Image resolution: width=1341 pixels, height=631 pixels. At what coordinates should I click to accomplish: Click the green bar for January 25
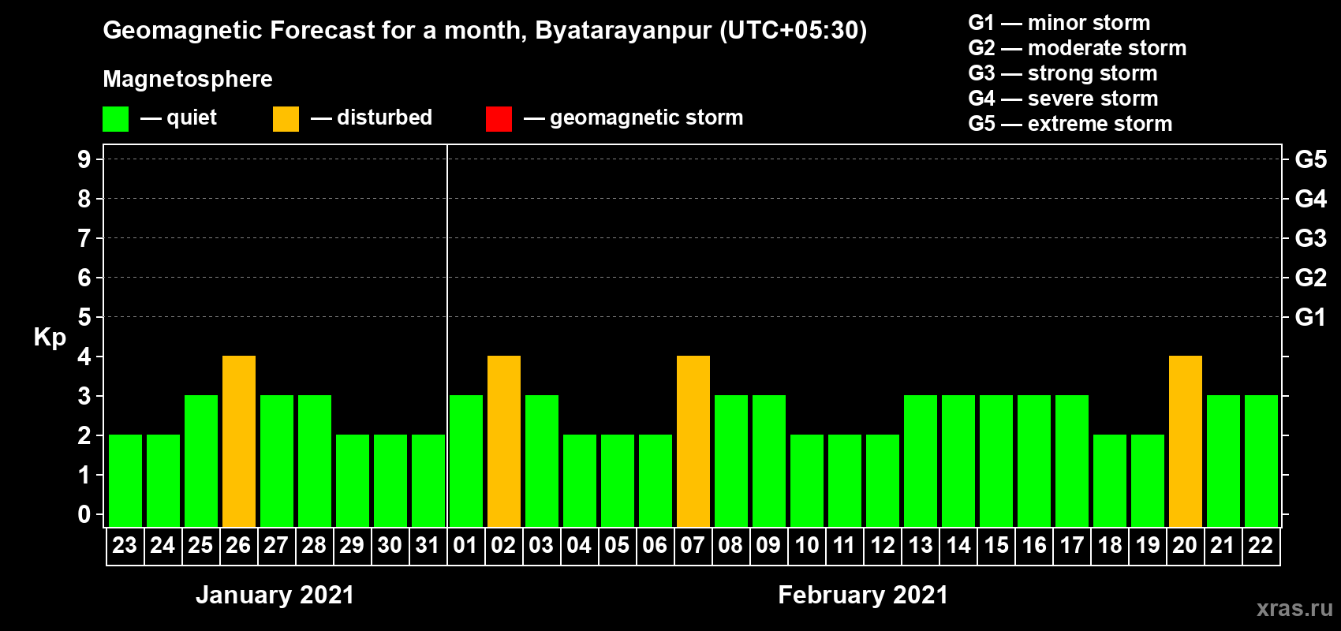coord(201,461)
